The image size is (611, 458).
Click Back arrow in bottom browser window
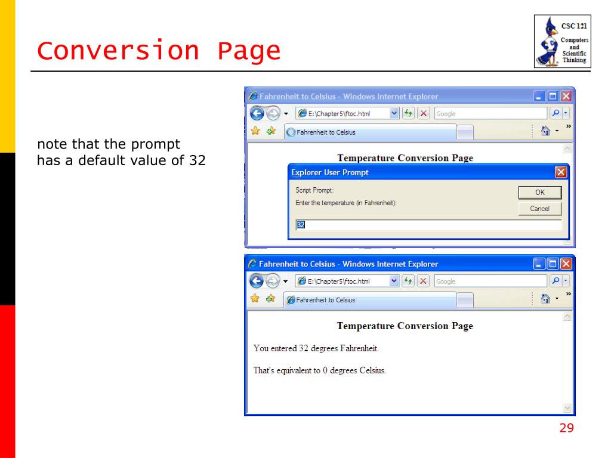coord(257,281)
